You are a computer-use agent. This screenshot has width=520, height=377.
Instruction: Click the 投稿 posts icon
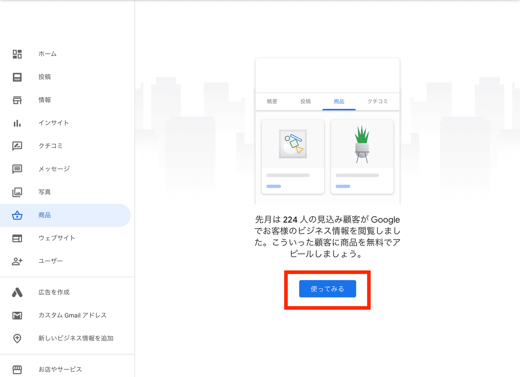[x=17, y=77]
